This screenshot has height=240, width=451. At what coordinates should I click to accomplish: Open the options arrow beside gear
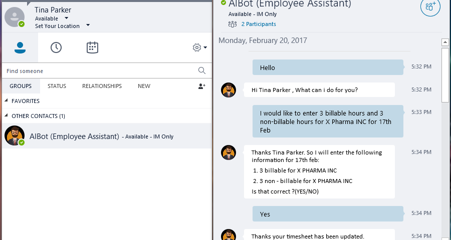tap(205, 47)
